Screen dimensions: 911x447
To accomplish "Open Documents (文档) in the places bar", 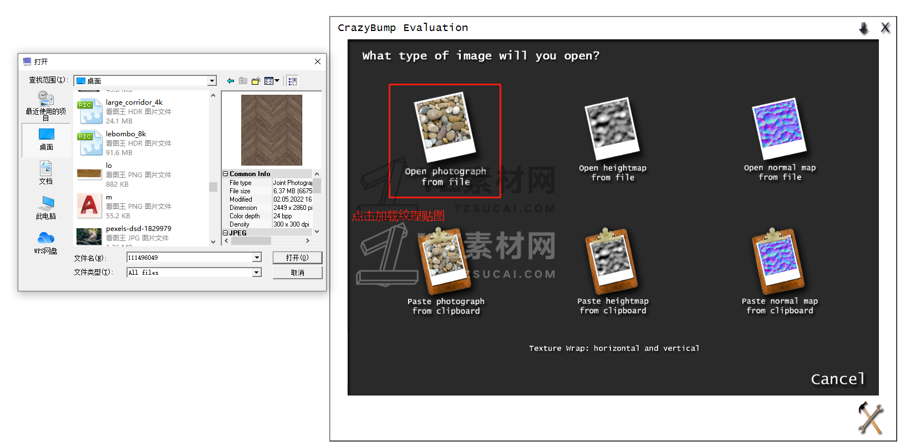I will pos(46,173).
